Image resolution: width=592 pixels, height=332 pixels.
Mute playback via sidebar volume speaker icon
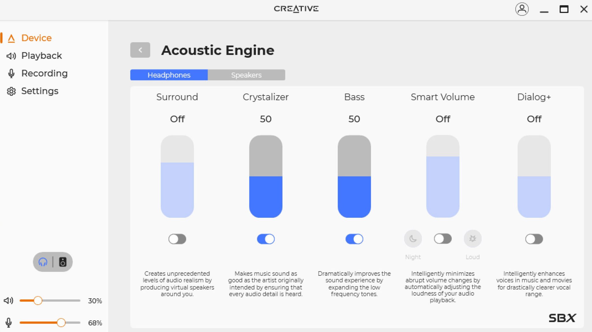(x=8, y=301)
